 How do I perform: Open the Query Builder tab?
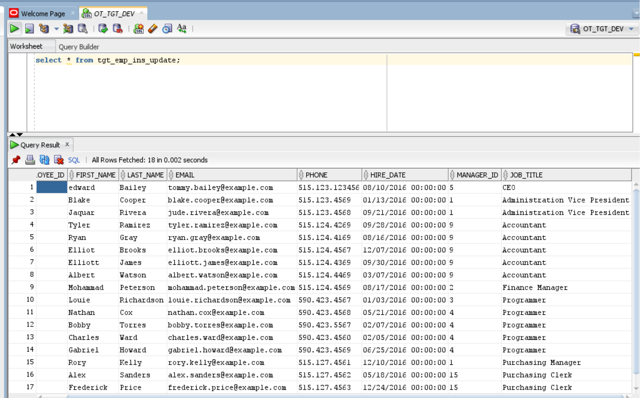(79, 46)
